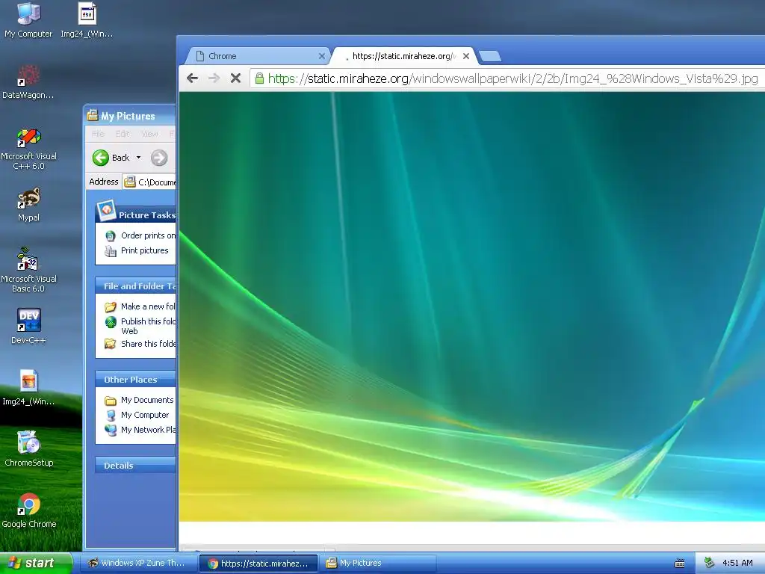Switch to the 'Chrome' tab

pyautogui.click(x=256, y=56)
